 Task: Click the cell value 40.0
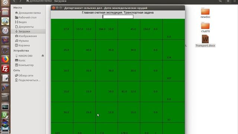click(x=89, y=50)
